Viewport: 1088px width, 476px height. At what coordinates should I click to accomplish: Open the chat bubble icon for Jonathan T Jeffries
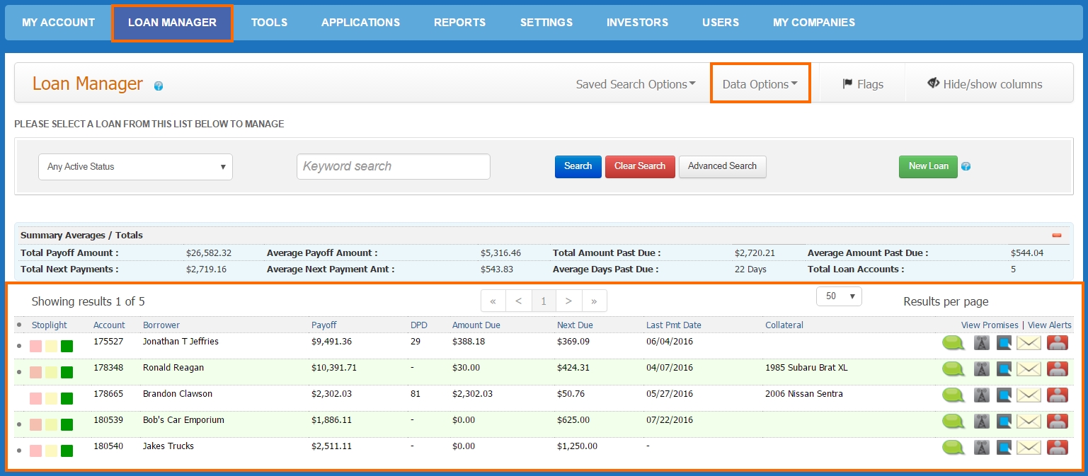point(953,342)
